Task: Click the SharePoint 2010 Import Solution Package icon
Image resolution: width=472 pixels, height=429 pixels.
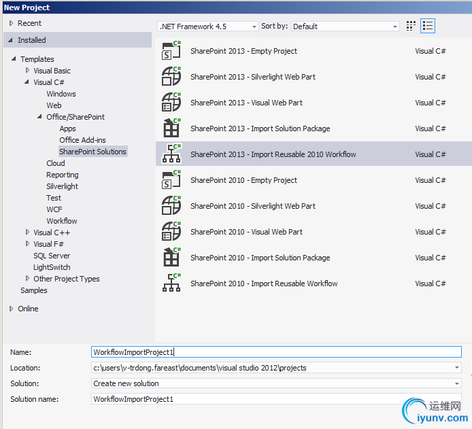Action: [x=171, y=258]
